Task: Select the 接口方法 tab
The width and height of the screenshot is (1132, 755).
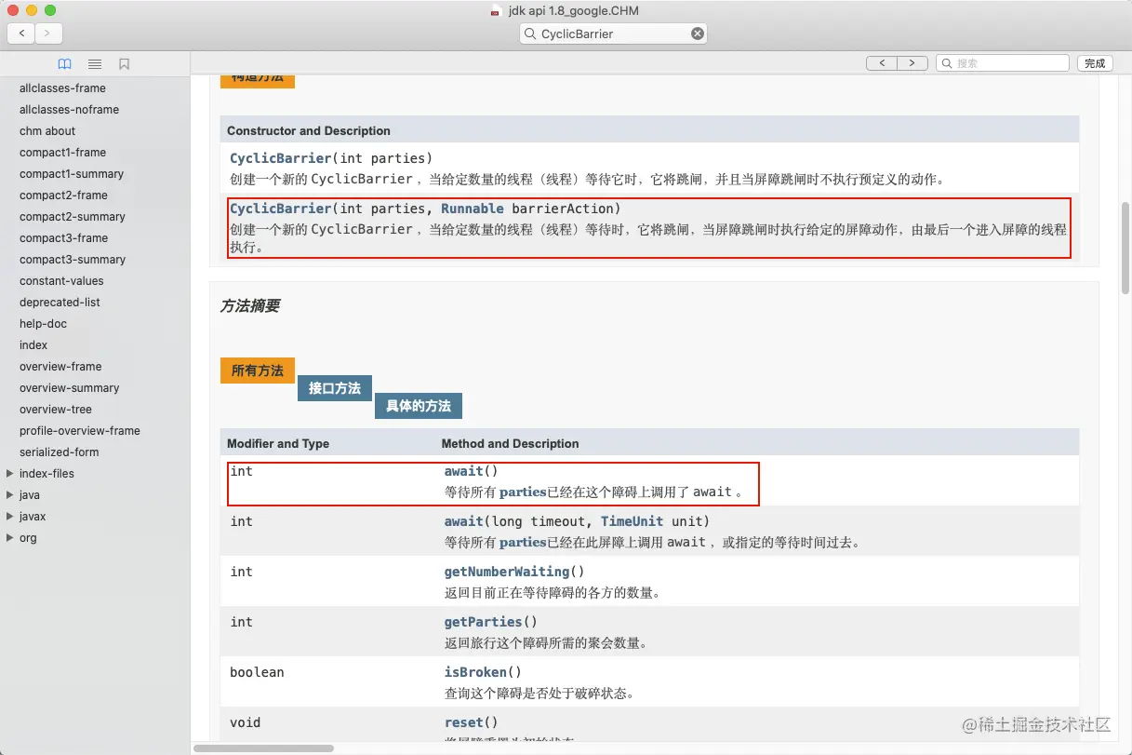Action: [335, 388]
